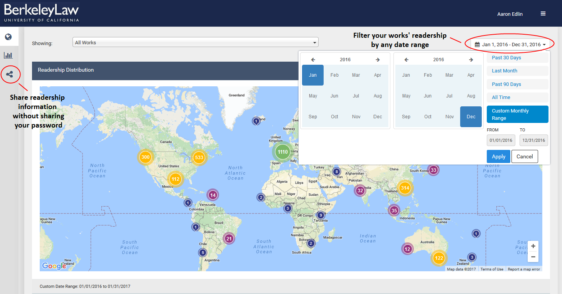Select Mar in the right calendar
Screen dimensions: 562x294
[x=449, y=75]
